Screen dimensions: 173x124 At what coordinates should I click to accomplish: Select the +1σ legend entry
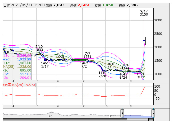click(x=17, y=63)
